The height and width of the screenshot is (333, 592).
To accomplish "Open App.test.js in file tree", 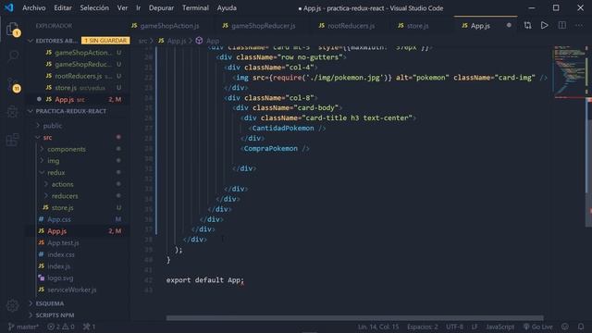I will point(63,242).
